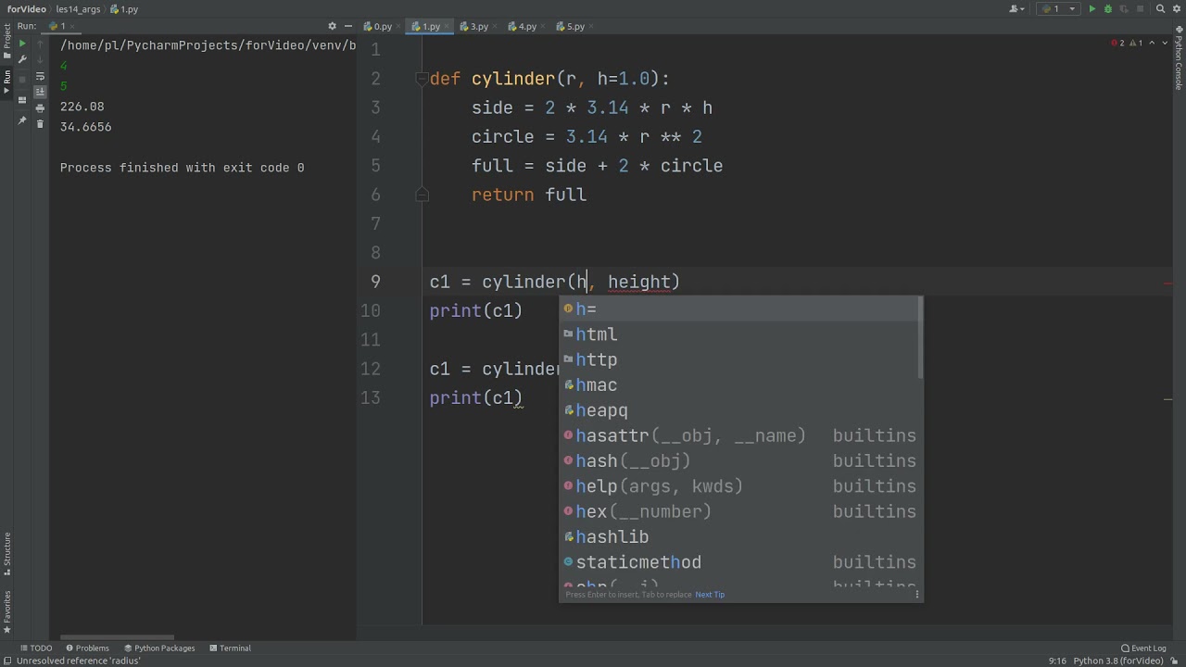1186x667 pixels.
Task: Open the user account dropdown
Action: (1018, 9)
